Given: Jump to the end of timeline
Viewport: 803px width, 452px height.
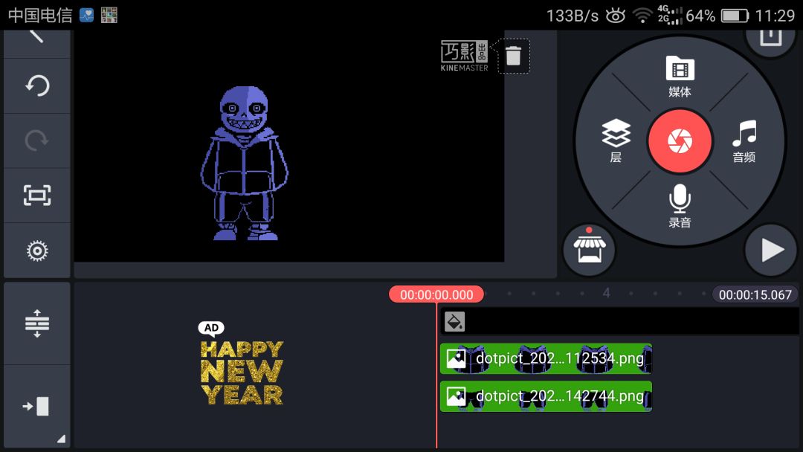Looking at the screenshot, I should 37,407.
